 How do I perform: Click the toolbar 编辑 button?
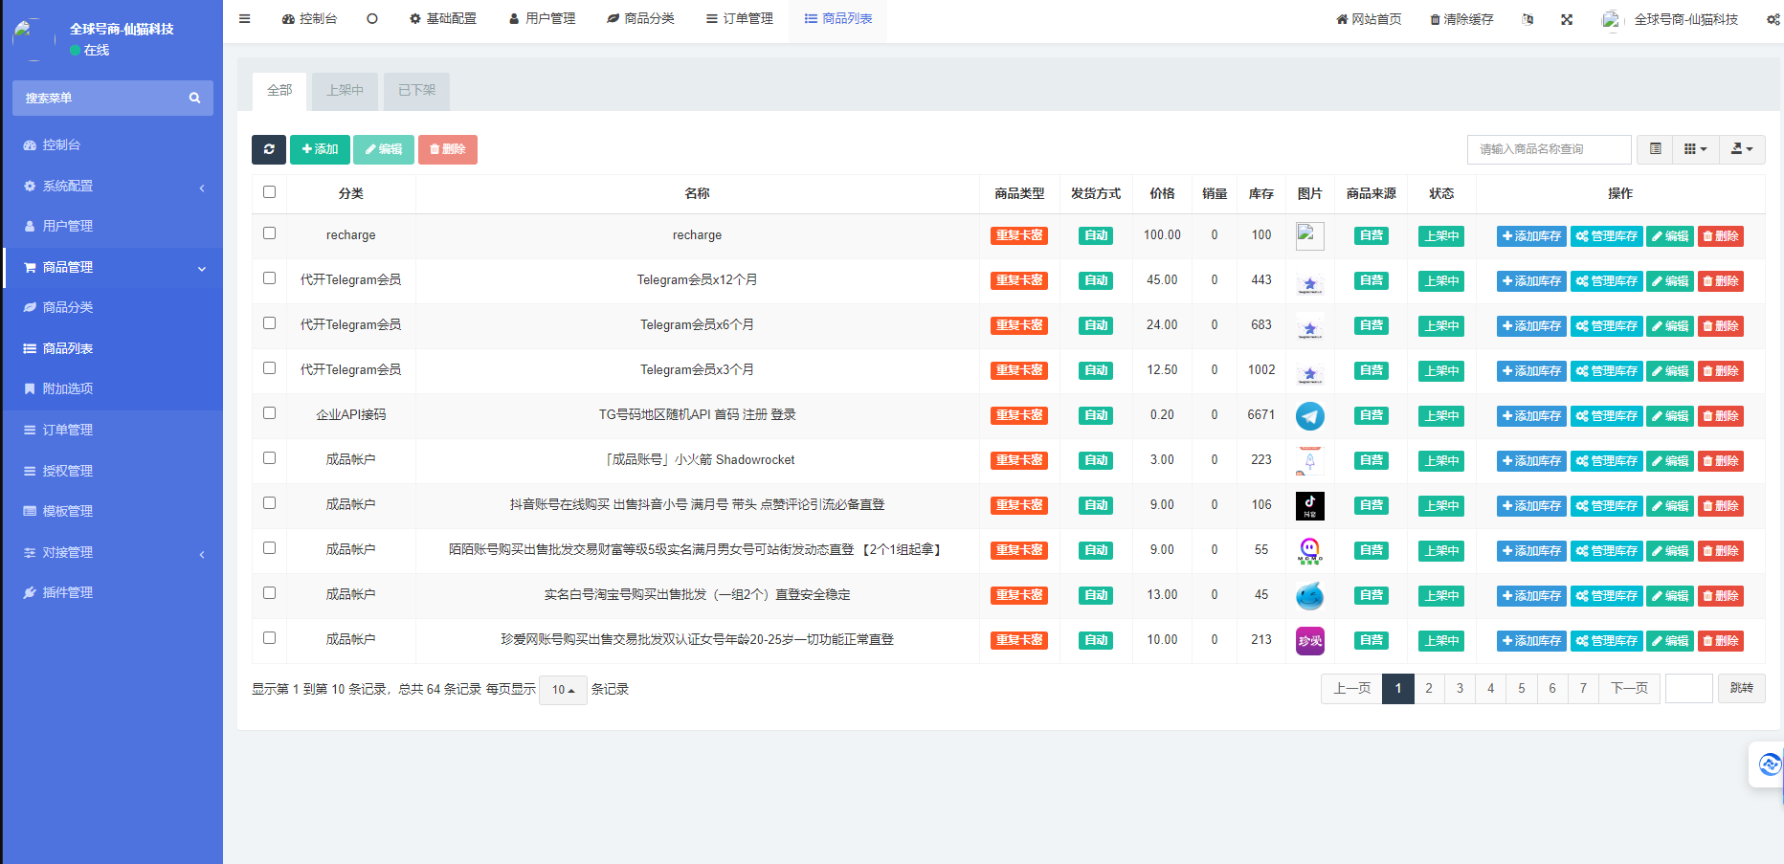point(384,149)
